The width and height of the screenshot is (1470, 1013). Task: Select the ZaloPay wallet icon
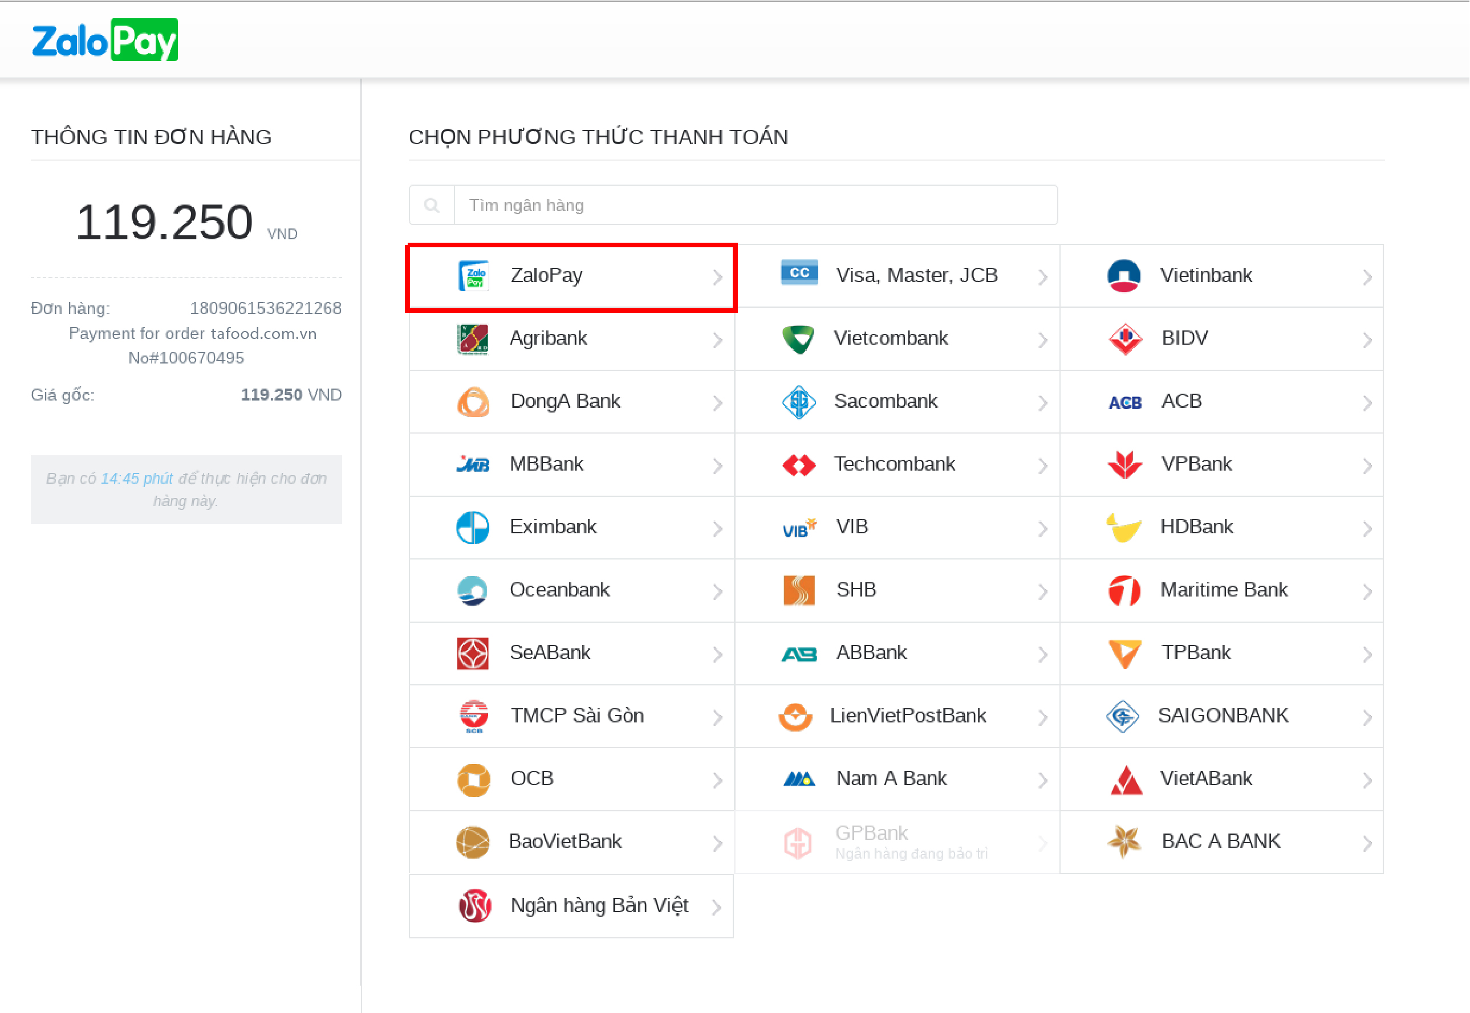[474, 276]
